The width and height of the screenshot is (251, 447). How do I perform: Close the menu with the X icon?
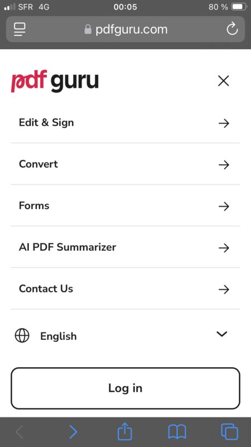[x=224, y=81]
